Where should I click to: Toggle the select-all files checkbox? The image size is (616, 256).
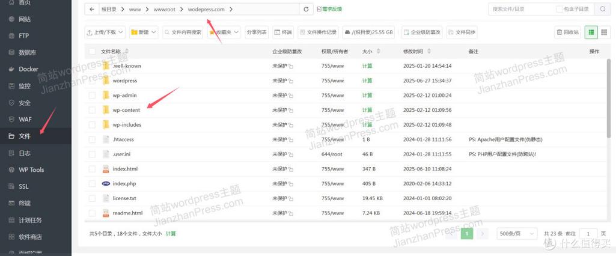point(92,52)
